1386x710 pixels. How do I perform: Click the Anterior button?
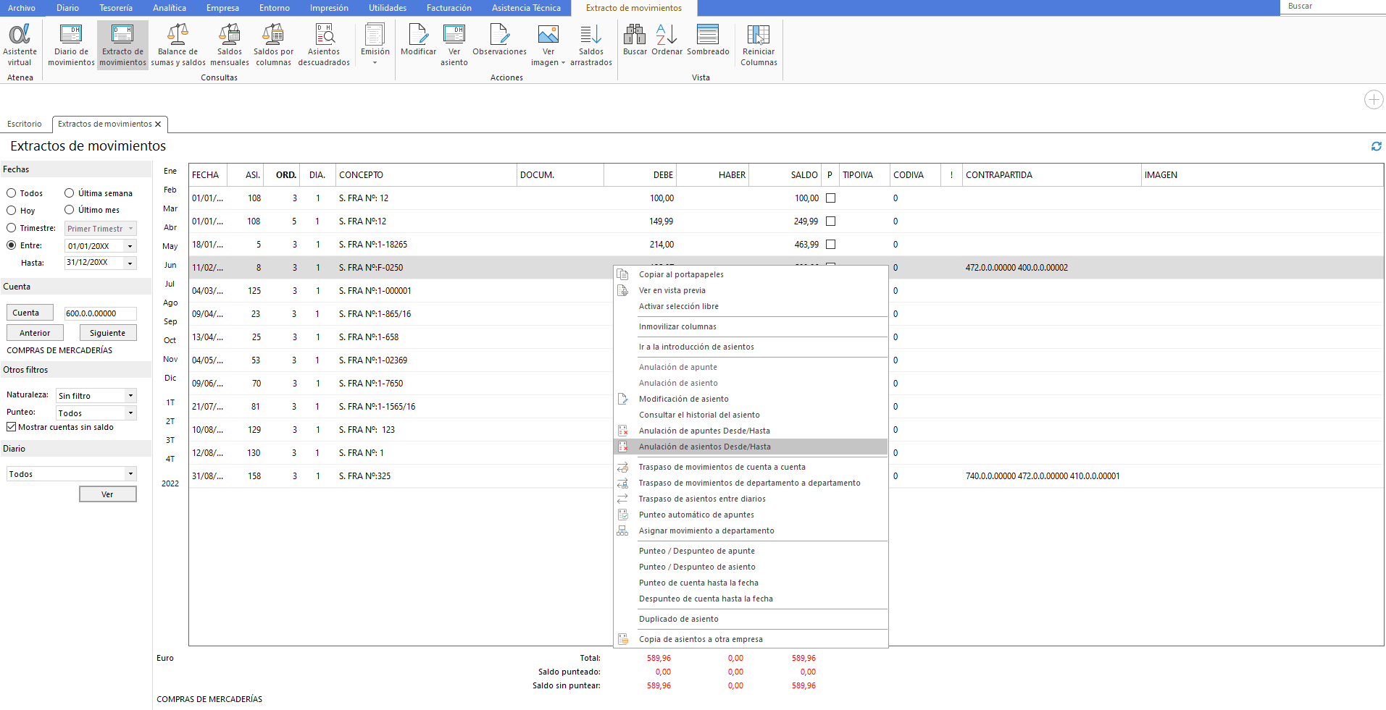point(35,333)
